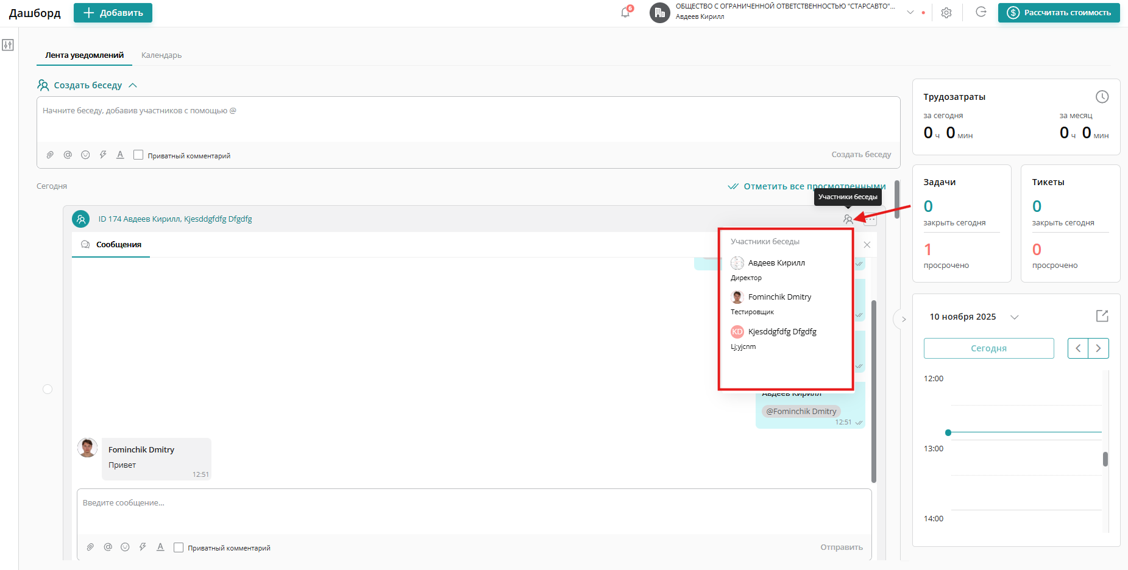
Task: Check Приватный комментарий under message input
Action: [179, 547]
